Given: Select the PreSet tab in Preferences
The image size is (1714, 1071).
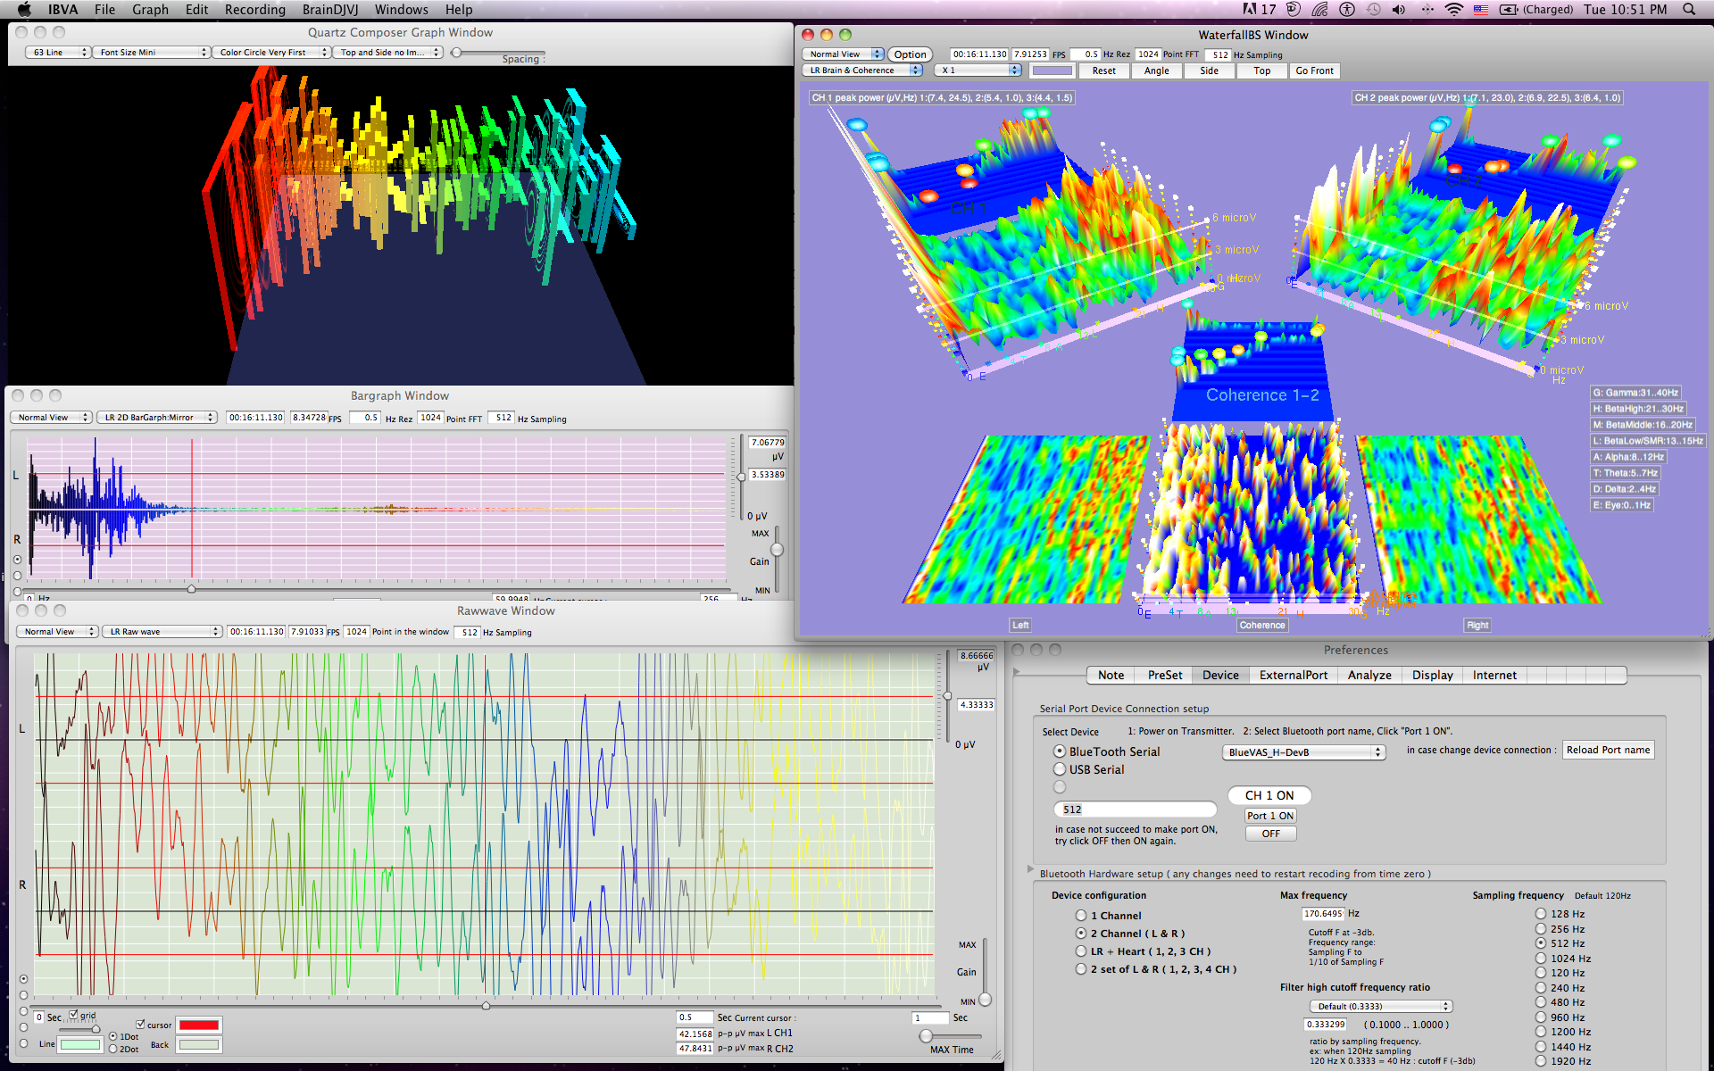Looking at the screenshot, I should click(x=1165, y=676).
